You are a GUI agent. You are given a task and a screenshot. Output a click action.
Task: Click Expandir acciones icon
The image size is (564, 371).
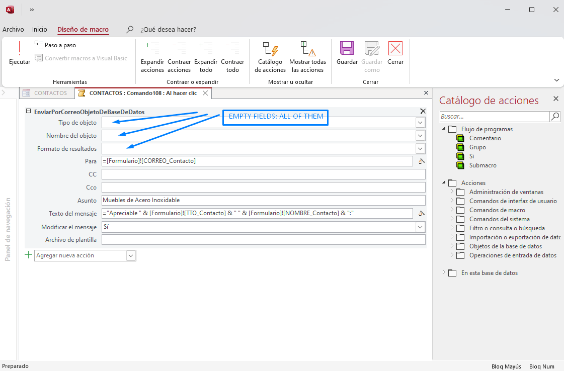152,57
